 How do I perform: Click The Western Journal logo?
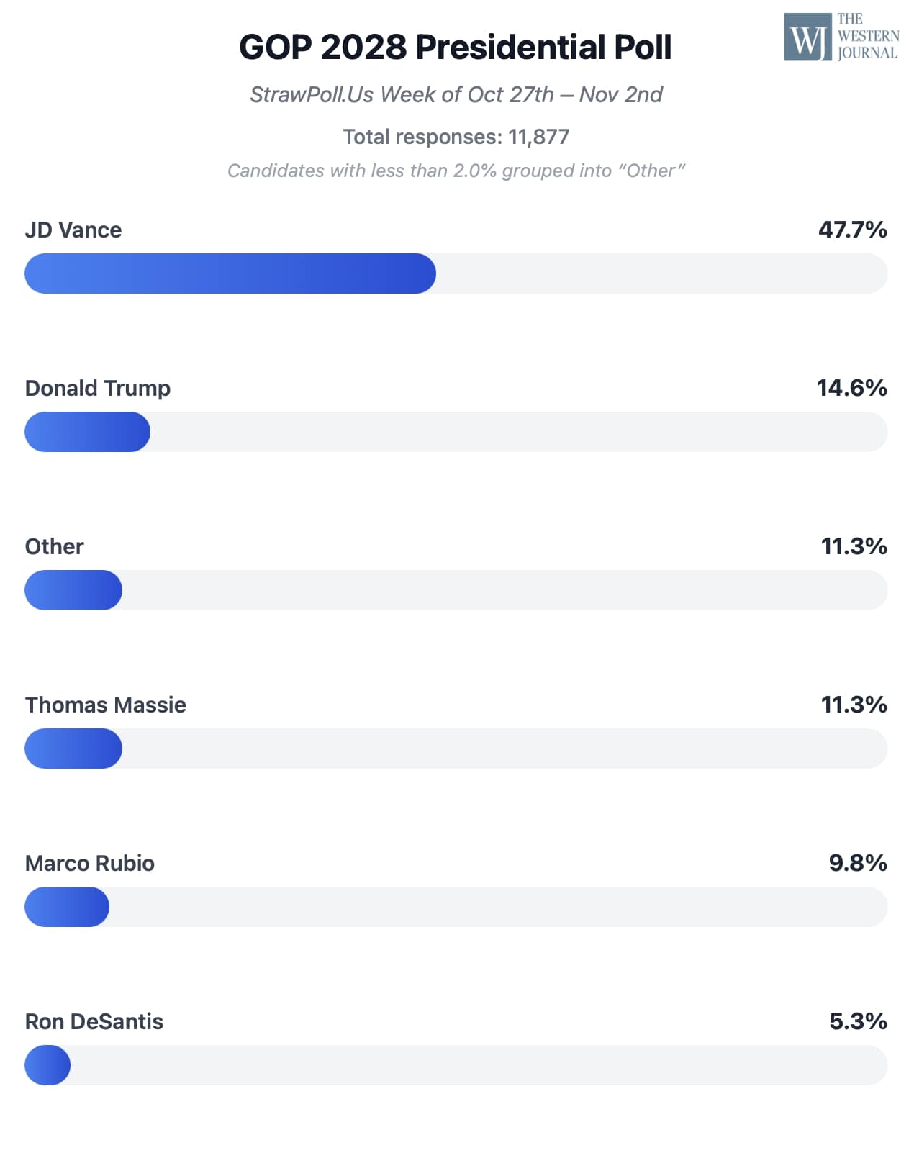841,37
